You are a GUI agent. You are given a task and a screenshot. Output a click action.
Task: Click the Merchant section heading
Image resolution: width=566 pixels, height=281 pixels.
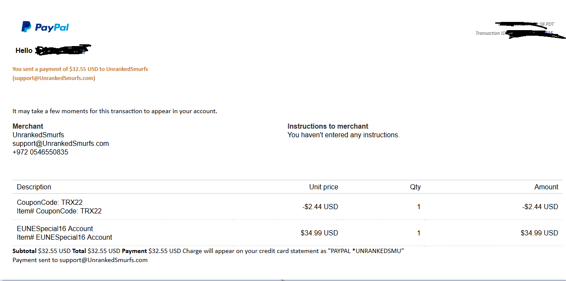(x=28, y=127)
